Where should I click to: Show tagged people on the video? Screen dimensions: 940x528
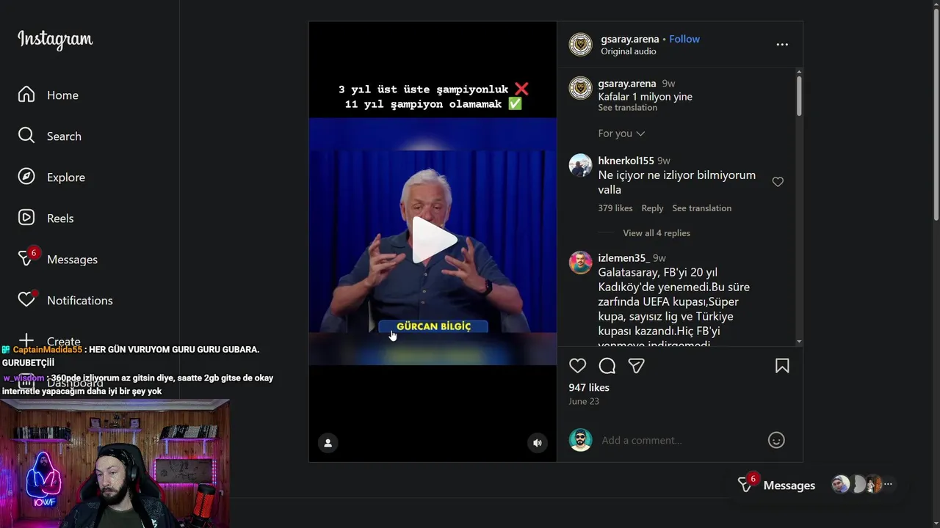328,443
